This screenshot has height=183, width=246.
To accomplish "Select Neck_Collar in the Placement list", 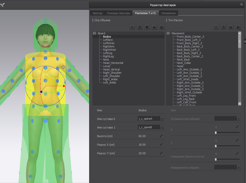I will [x=184, y=63].
